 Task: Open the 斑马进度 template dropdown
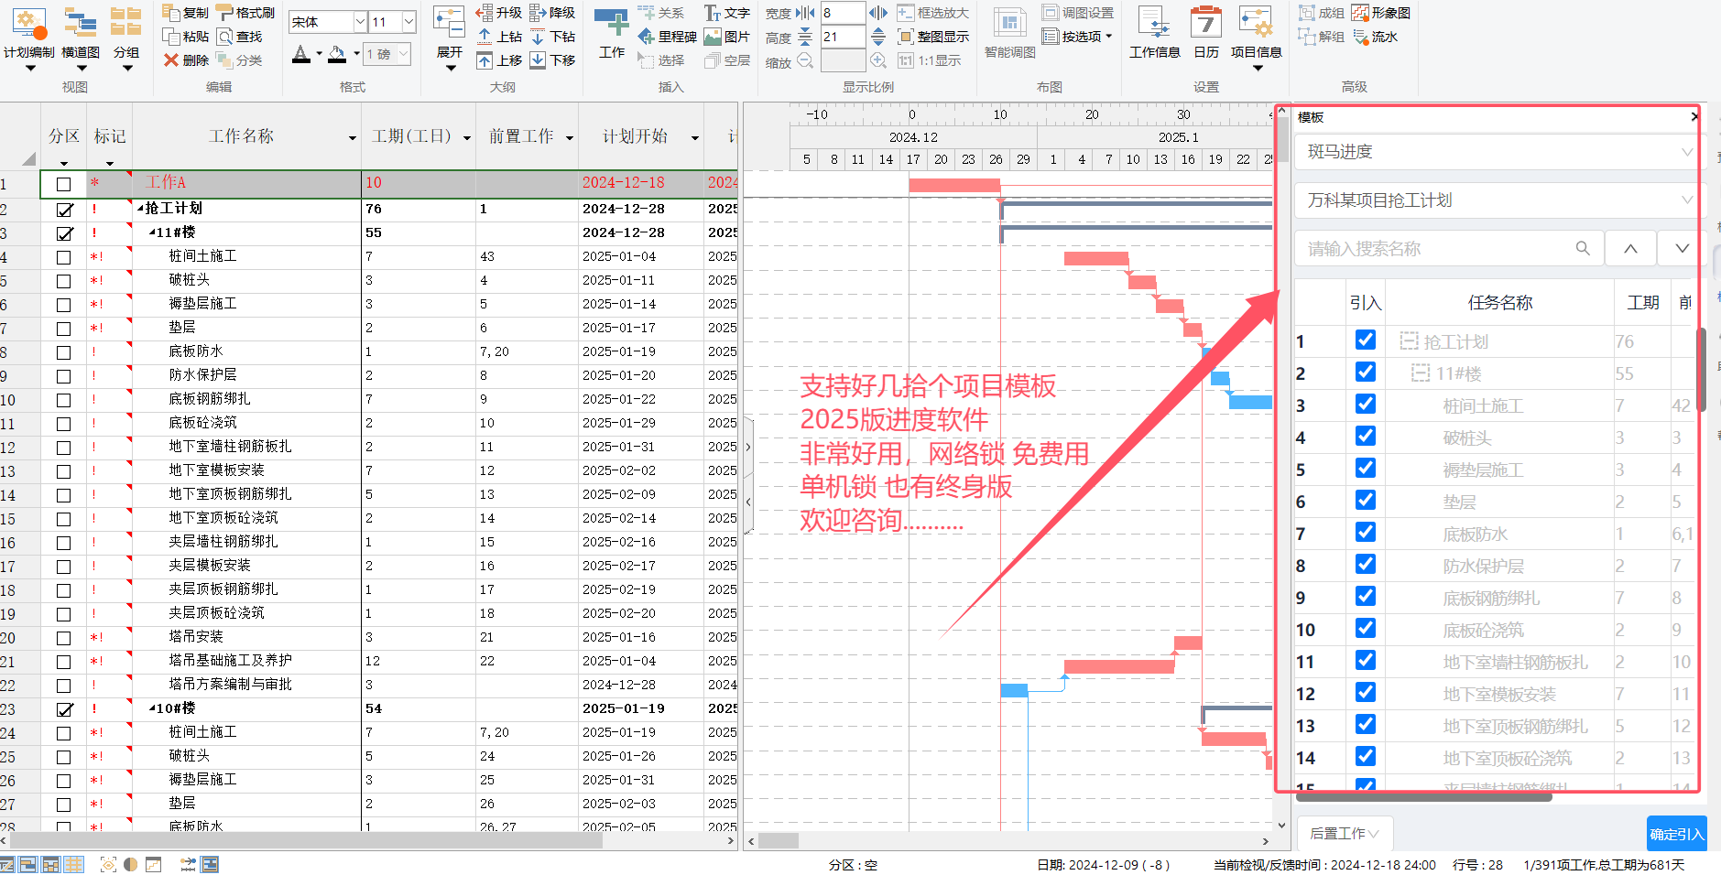point(1686,152)
